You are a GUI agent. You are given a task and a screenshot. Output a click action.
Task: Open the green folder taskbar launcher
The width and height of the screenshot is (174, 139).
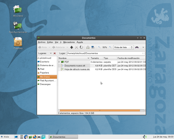[30, 137]
